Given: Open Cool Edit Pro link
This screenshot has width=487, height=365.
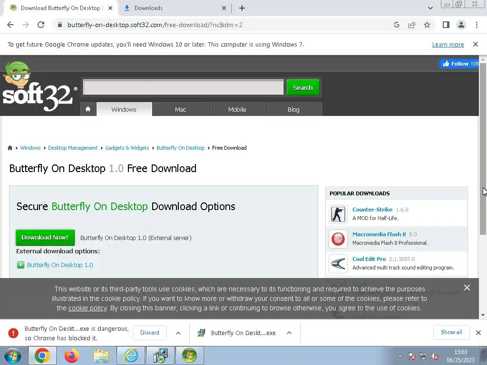Looking at the screenshot, I should [369, 259].
